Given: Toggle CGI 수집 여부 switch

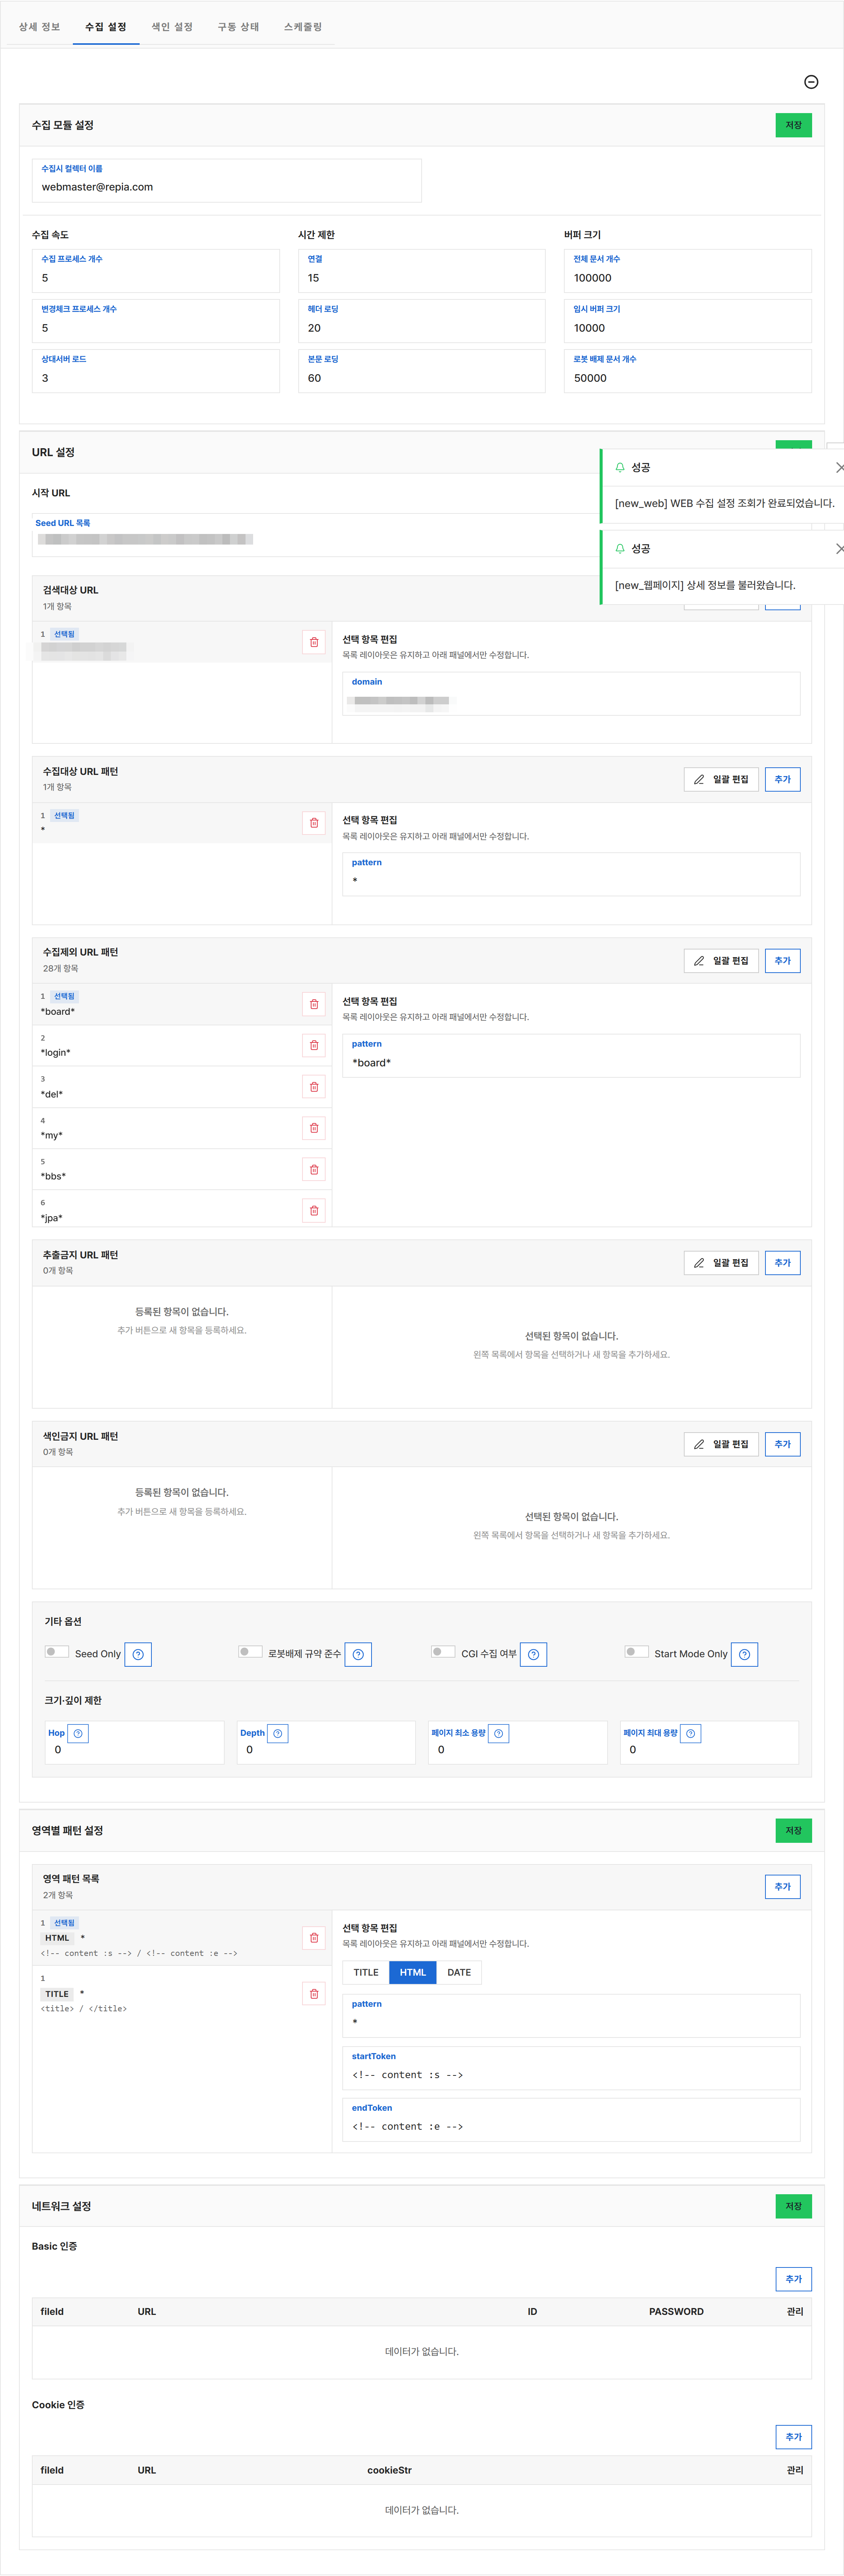Looking at the screenshot, I should click(x=443, y=1651).
